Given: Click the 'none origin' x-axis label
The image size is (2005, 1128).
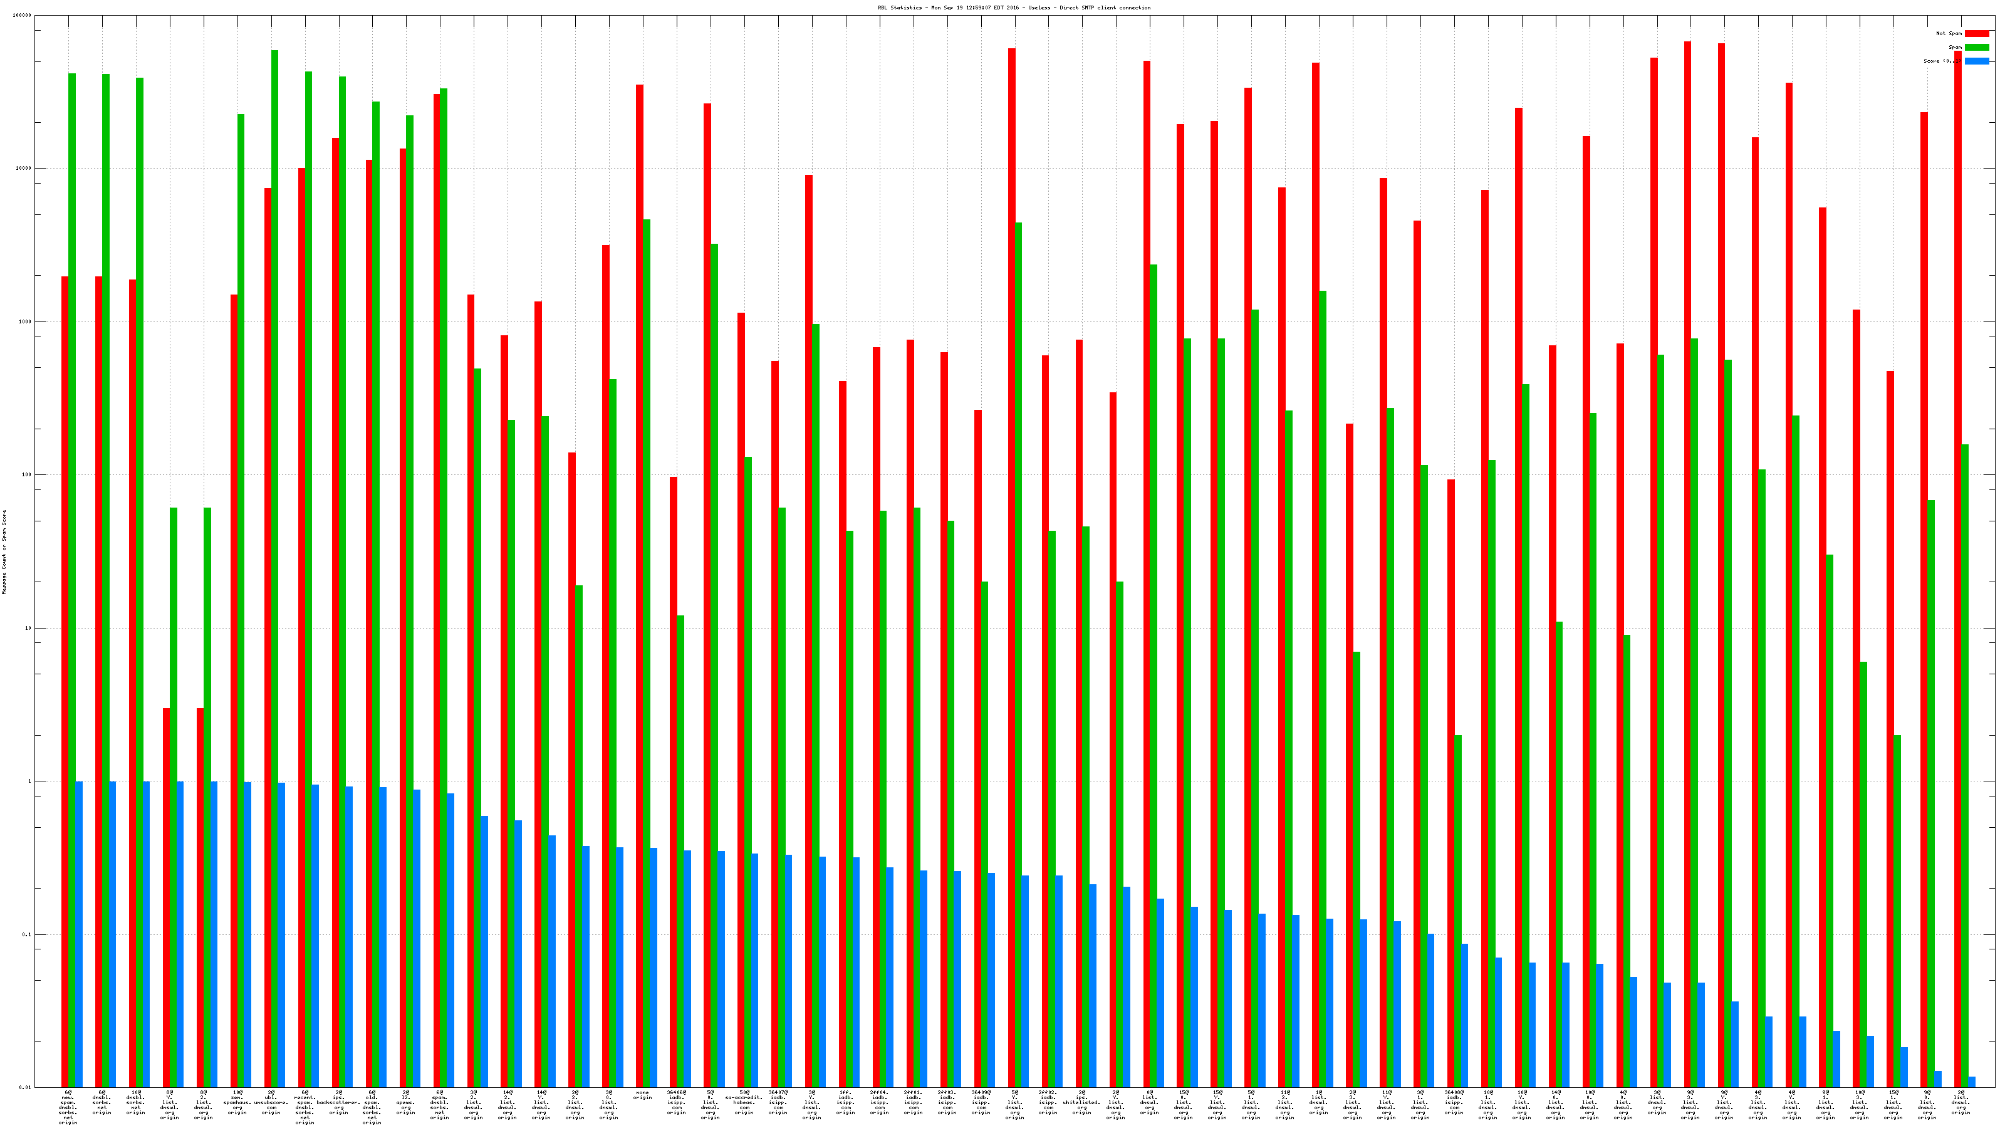Looking at the screenshot, I should click(x=642, y=1095).
